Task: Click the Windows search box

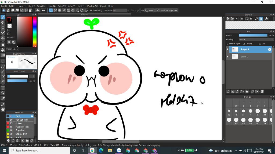Action: 39,150
